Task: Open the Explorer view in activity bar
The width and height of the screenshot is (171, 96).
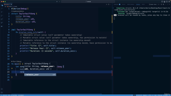Action: [x=2, y=5]
